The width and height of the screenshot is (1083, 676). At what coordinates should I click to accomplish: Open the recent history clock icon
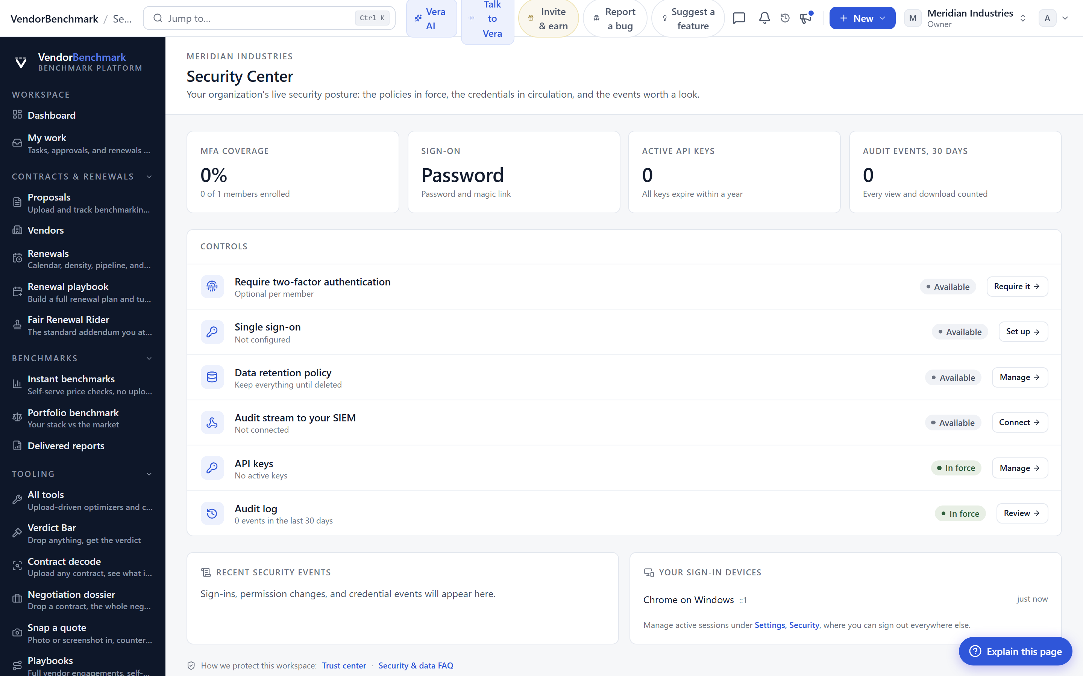coord(785,18)
